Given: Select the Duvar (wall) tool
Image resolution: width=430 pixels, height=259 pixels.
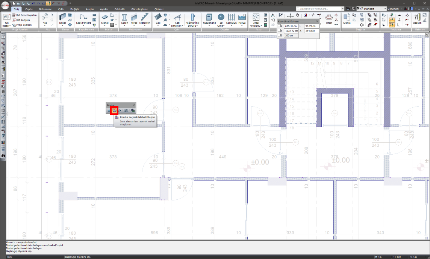Looking at the screenshot, I should (x=63, y=18).
